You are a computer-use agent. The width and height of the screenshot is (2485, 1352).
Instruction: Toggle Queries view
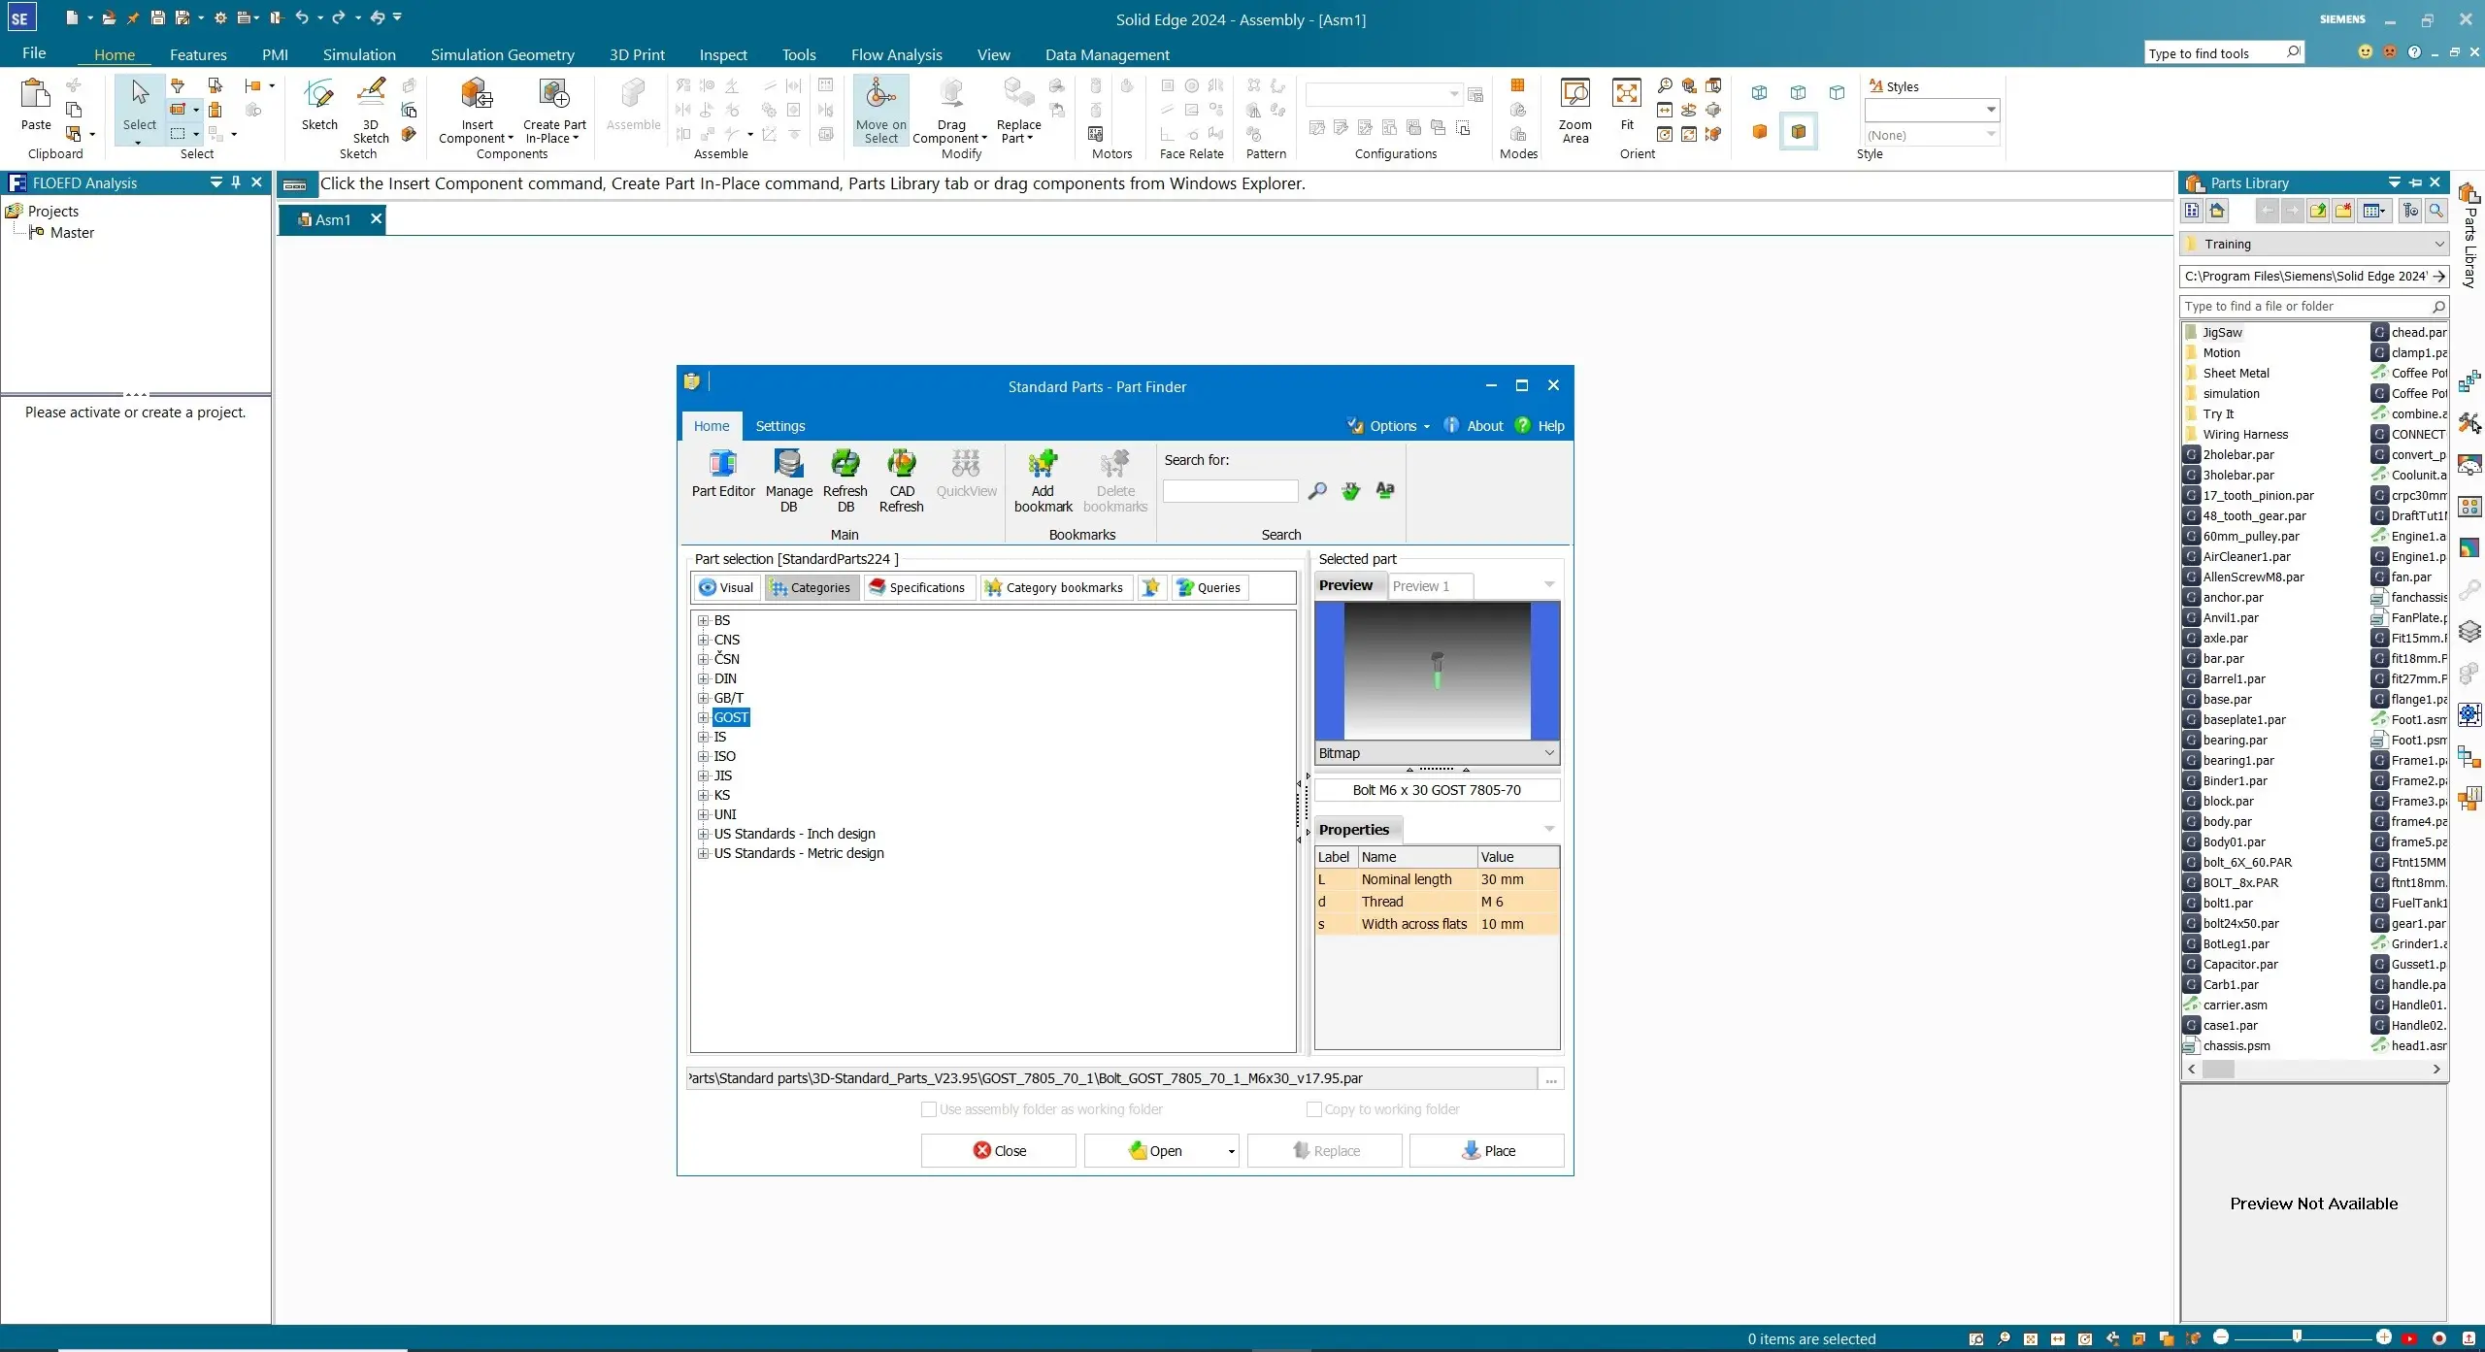[x=1209, y=587]
